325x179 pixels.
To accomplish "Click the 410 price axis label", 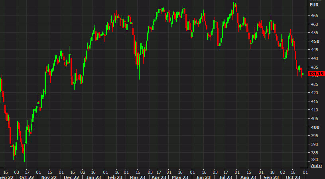I will 314,110.
